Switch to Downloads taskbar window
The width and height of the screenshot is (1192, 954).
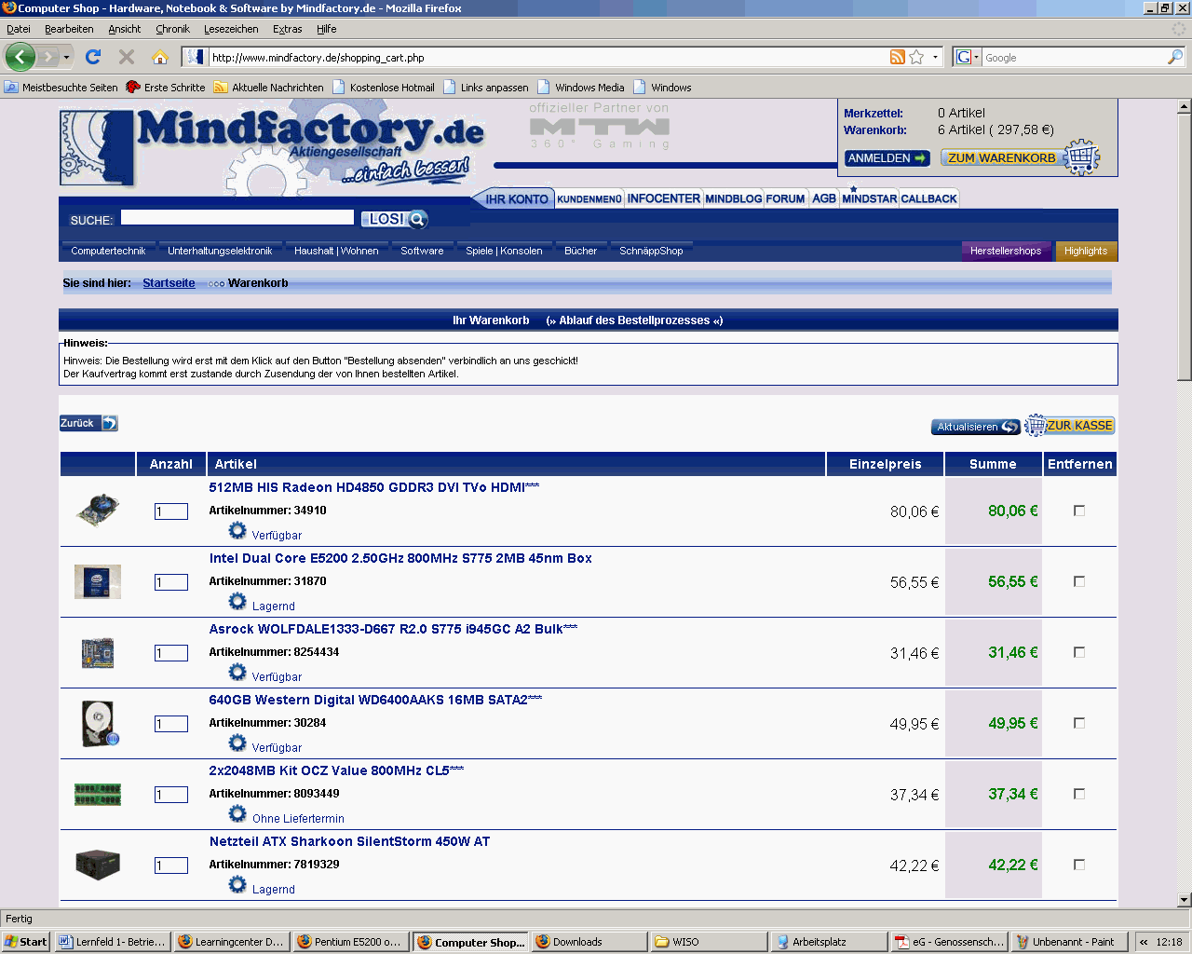589,942
